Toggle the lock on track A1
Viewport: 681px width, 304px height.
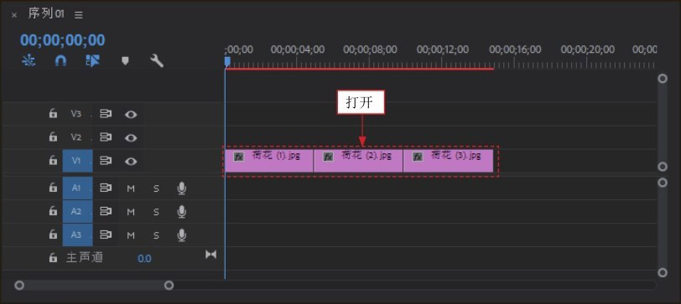coord(53,188)
